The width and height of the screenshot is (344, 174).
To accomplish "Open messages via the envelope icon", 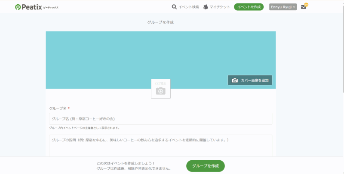I will pyautogui.click(x=303, y=7).
